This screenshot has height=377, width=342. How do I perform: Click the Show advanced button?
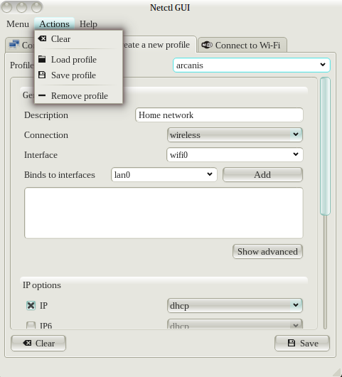(267, 252)
